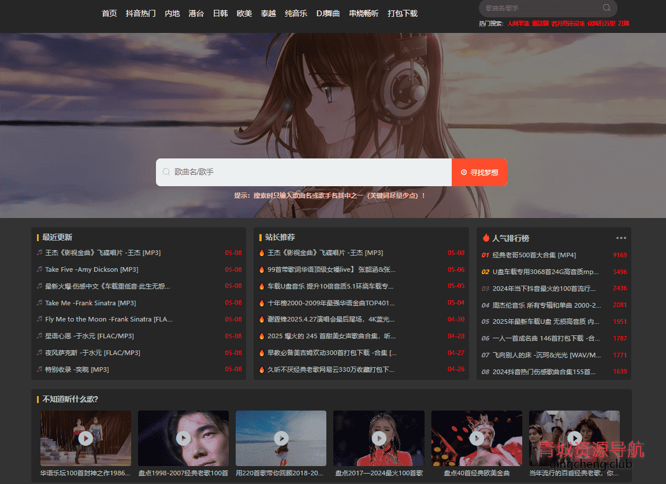Open the 抖音热门 category

point(140,14)
